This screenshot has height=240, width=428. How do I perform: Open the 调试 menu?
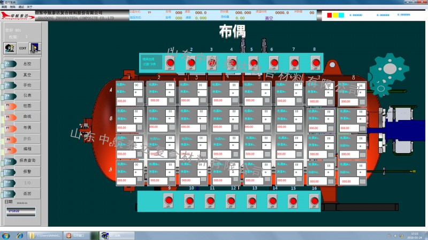pyautogui.click(x=21, y=7)
